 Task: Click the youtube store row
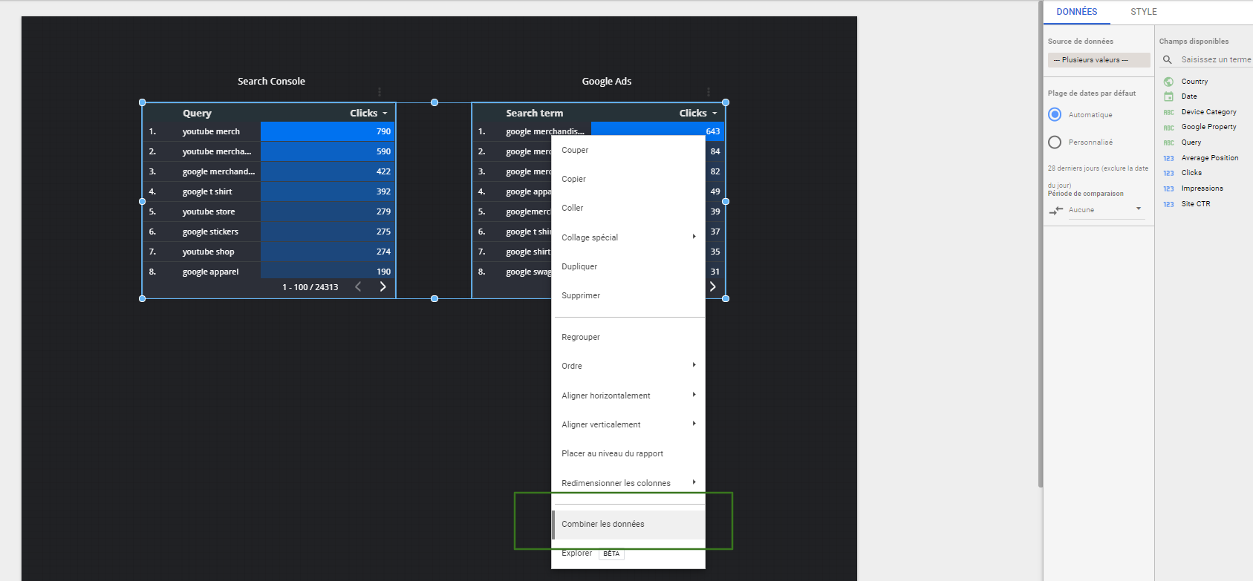click(269, 211)
